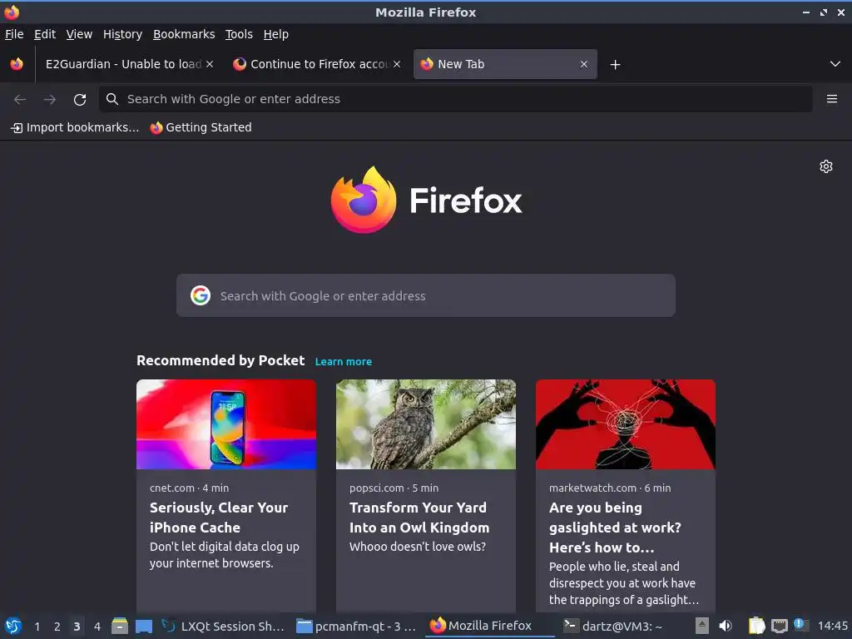Switch to virtual desktop 3
Viewport: 852px width, 639px height.
pyautogui.click(x=77, y=627)
